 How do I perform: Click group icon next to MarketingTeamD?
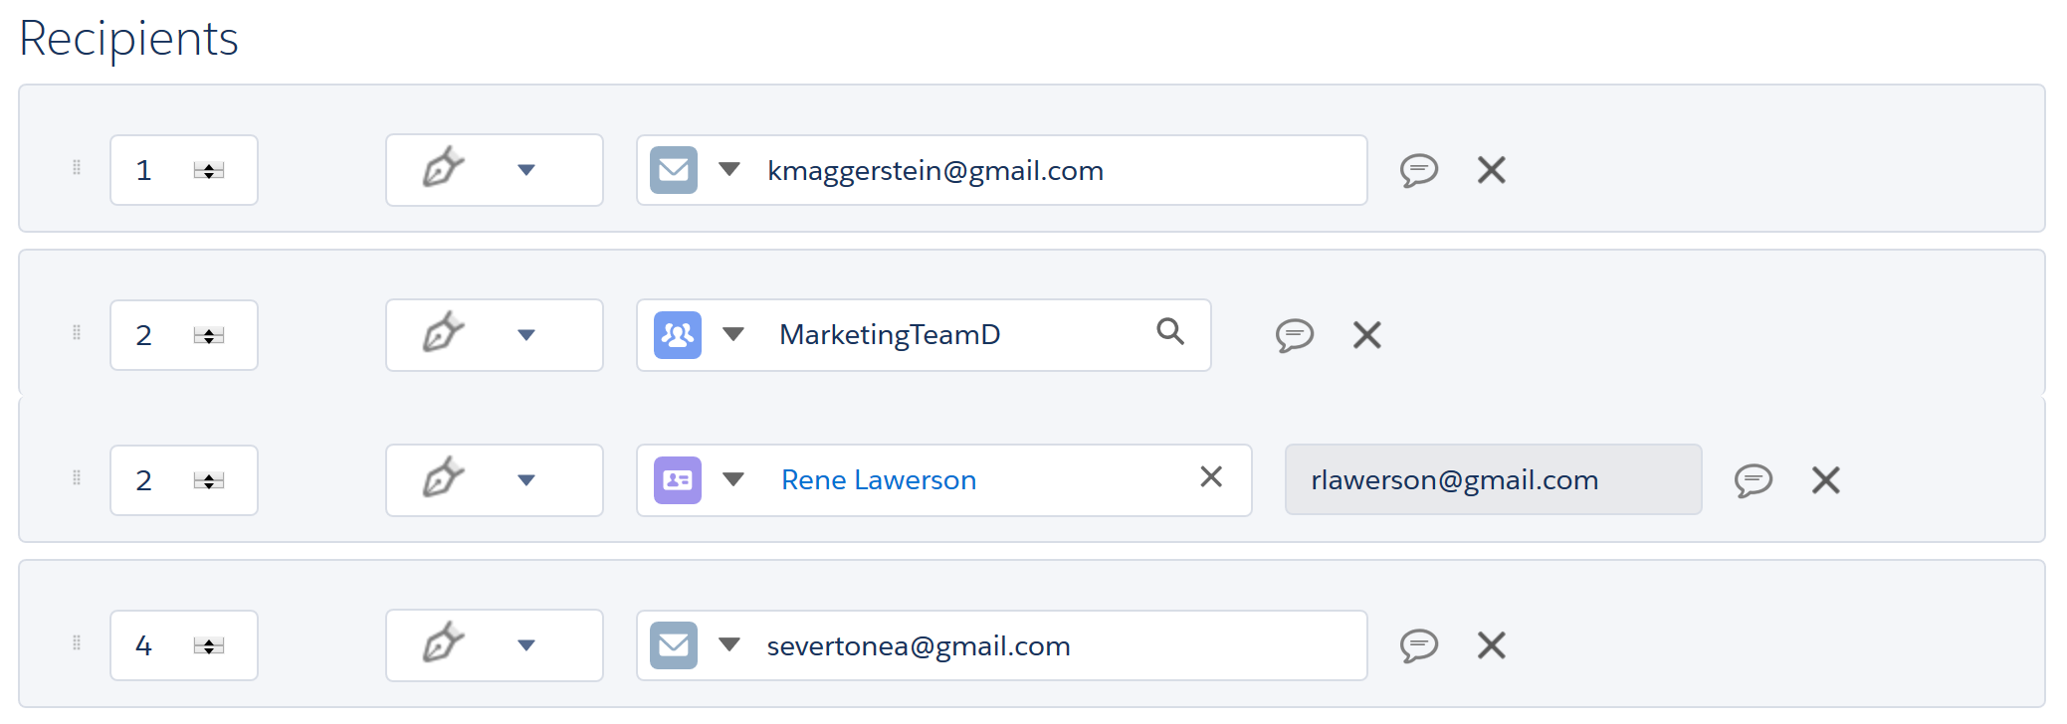coord(678,335)
